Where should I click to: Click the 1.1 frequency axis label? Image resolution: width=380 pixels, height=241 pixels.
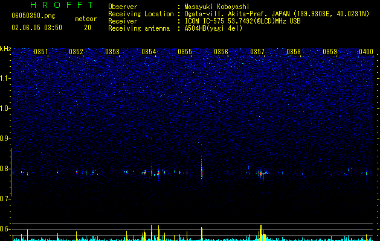point(5,78)
